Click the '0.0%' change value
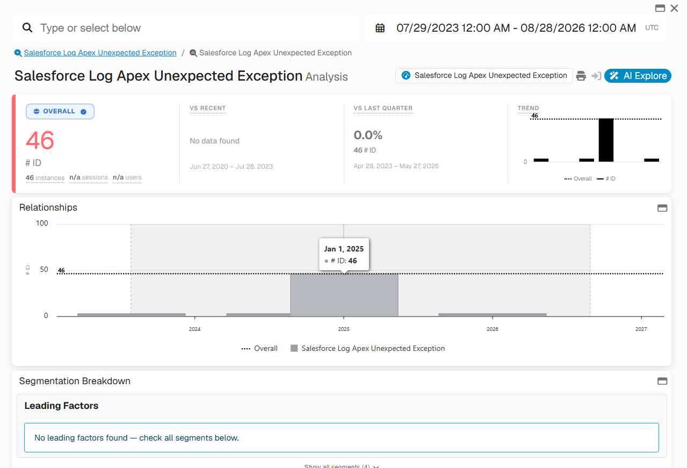The width and height of the screenshot is (687, 468). (x=368, y=135)
